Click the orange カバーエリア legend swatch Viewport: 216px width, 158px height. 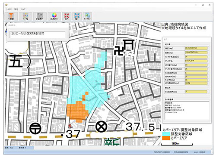166,138
